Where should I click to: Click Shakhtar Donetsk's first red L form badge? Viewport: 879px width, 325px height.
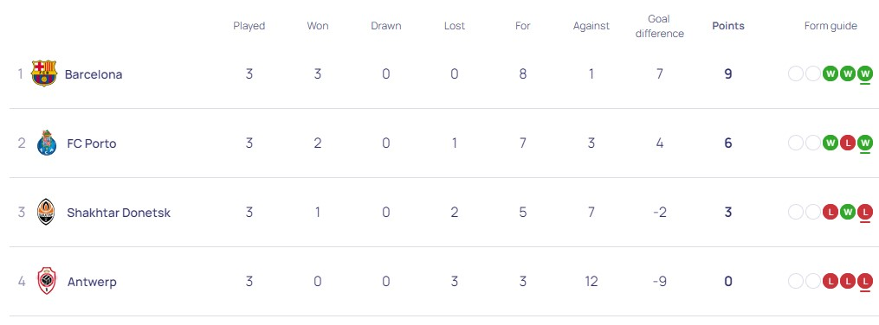[x=831, y=212]
